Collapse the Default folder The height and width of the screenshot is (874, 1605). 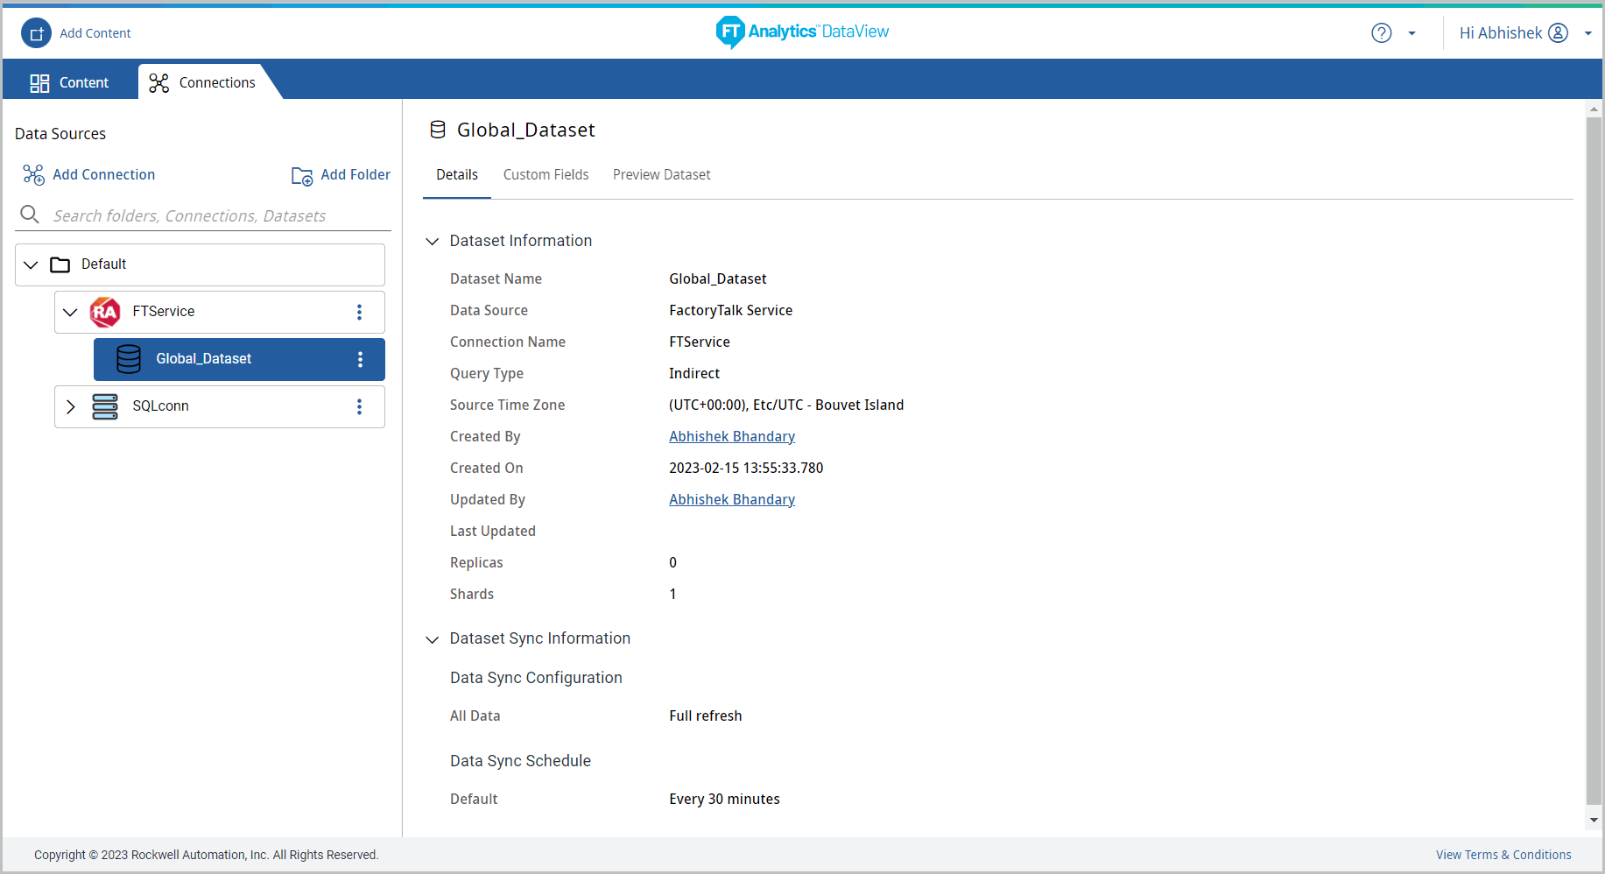[32, 264]
